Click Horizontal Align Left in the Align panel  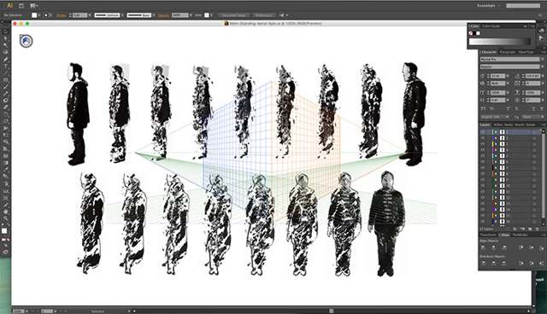tap(483, 247)
